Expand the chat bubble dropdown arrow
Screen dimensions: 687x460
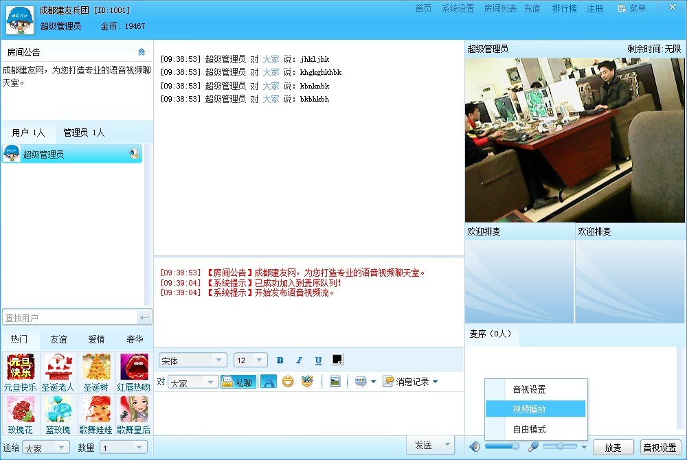[x=373, y=382]
